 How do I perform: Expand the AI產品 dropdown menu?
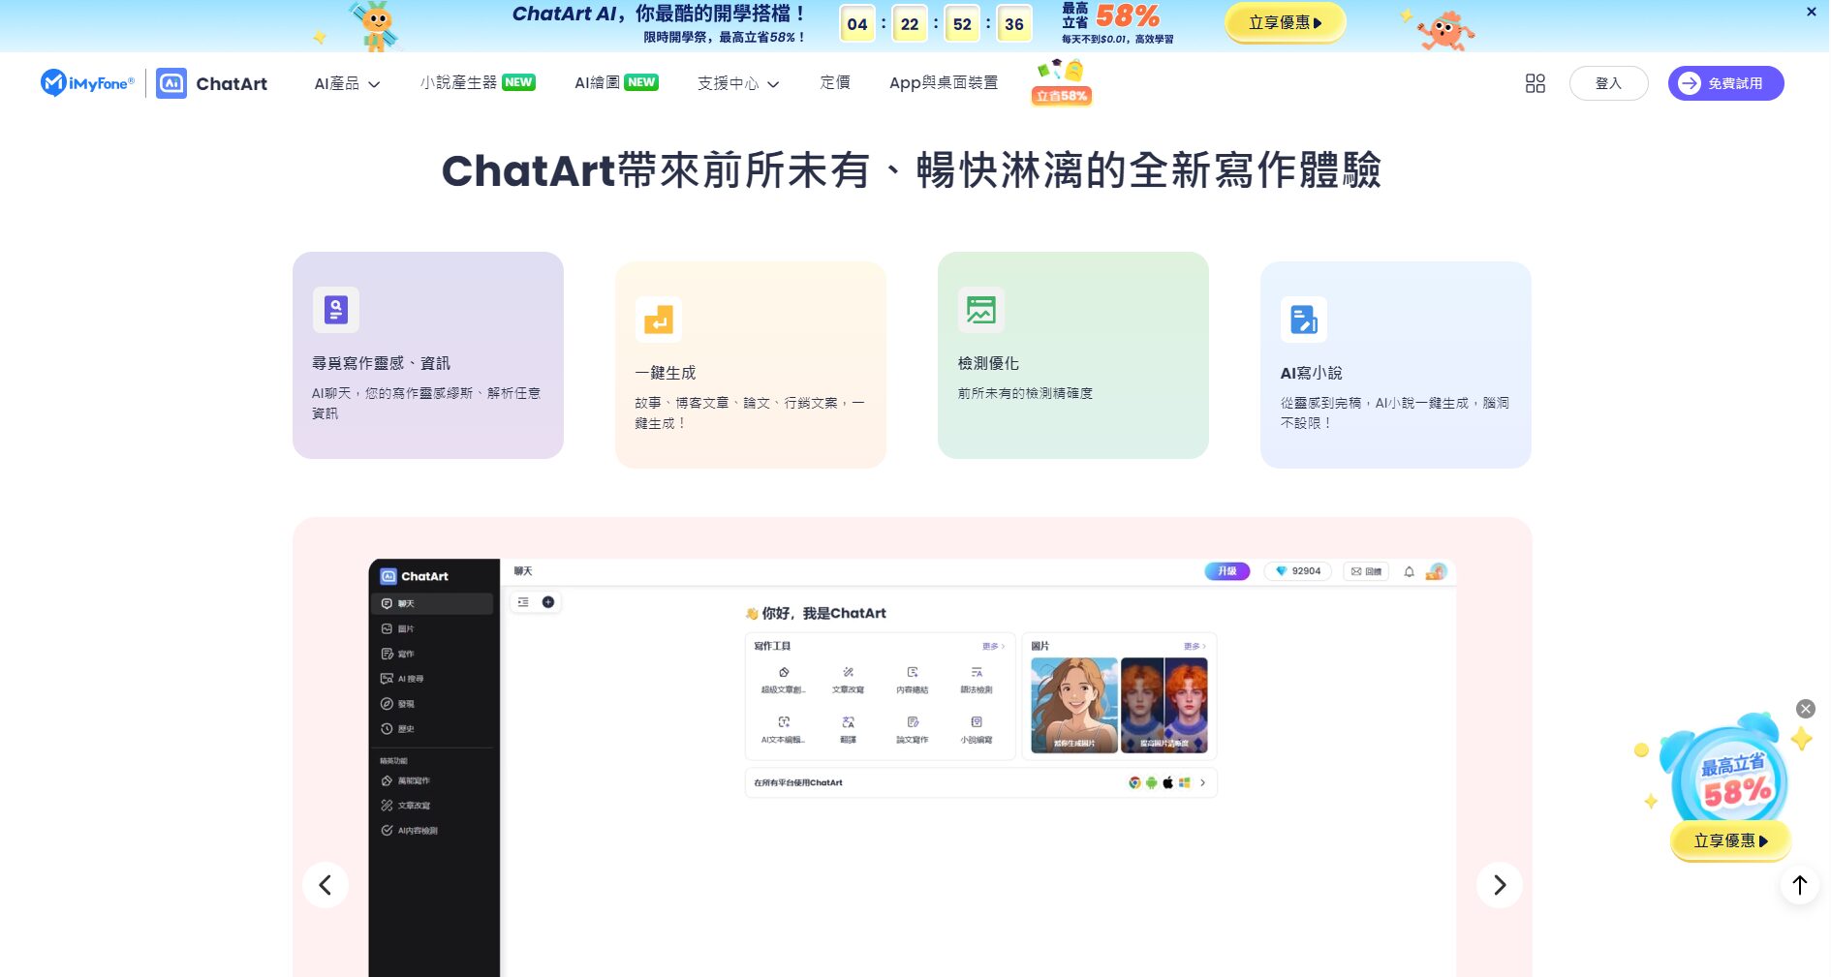(347, 83)
